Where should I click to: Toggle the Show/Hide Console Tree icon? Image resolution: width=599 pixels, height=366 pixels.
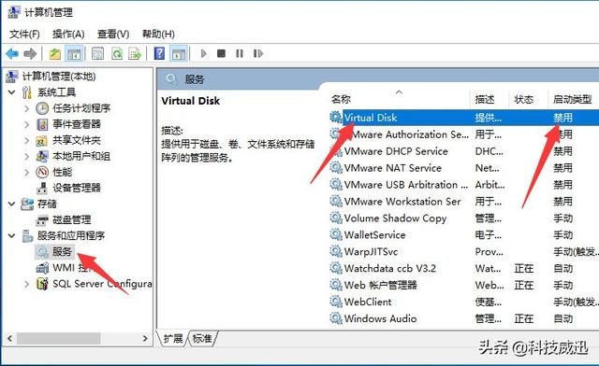coord(74,54)
